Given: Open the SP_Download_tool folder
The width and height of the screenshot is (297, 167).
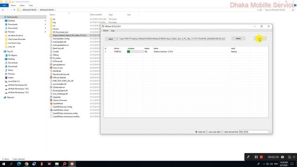Looking at the screenshot, I should 61,32.
